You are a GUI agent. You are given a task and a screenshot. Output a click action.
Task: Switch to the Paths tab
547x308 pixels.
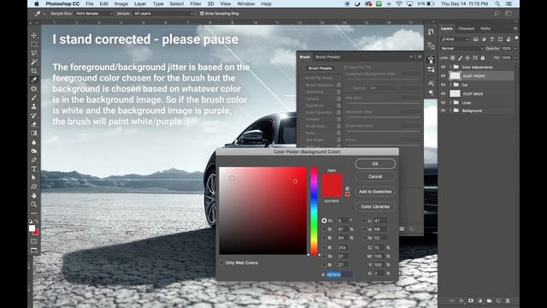click(485, 28)
